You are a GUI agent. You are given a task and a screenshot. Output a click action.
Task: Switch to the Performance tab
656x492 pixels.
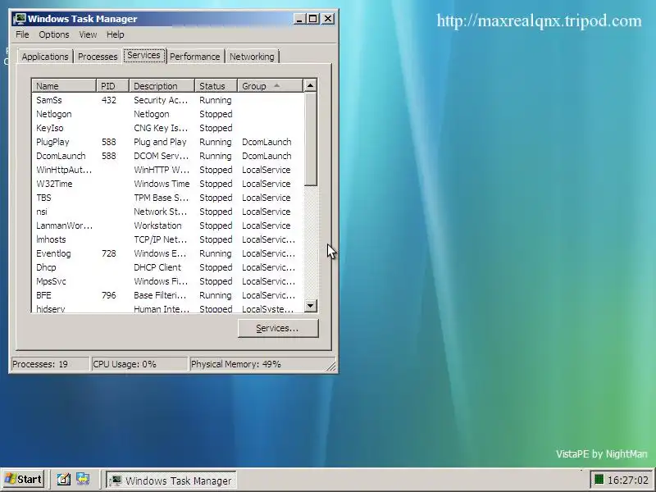coord(194,57)
